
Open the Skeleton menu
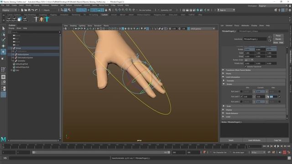(x=55, y=5)
